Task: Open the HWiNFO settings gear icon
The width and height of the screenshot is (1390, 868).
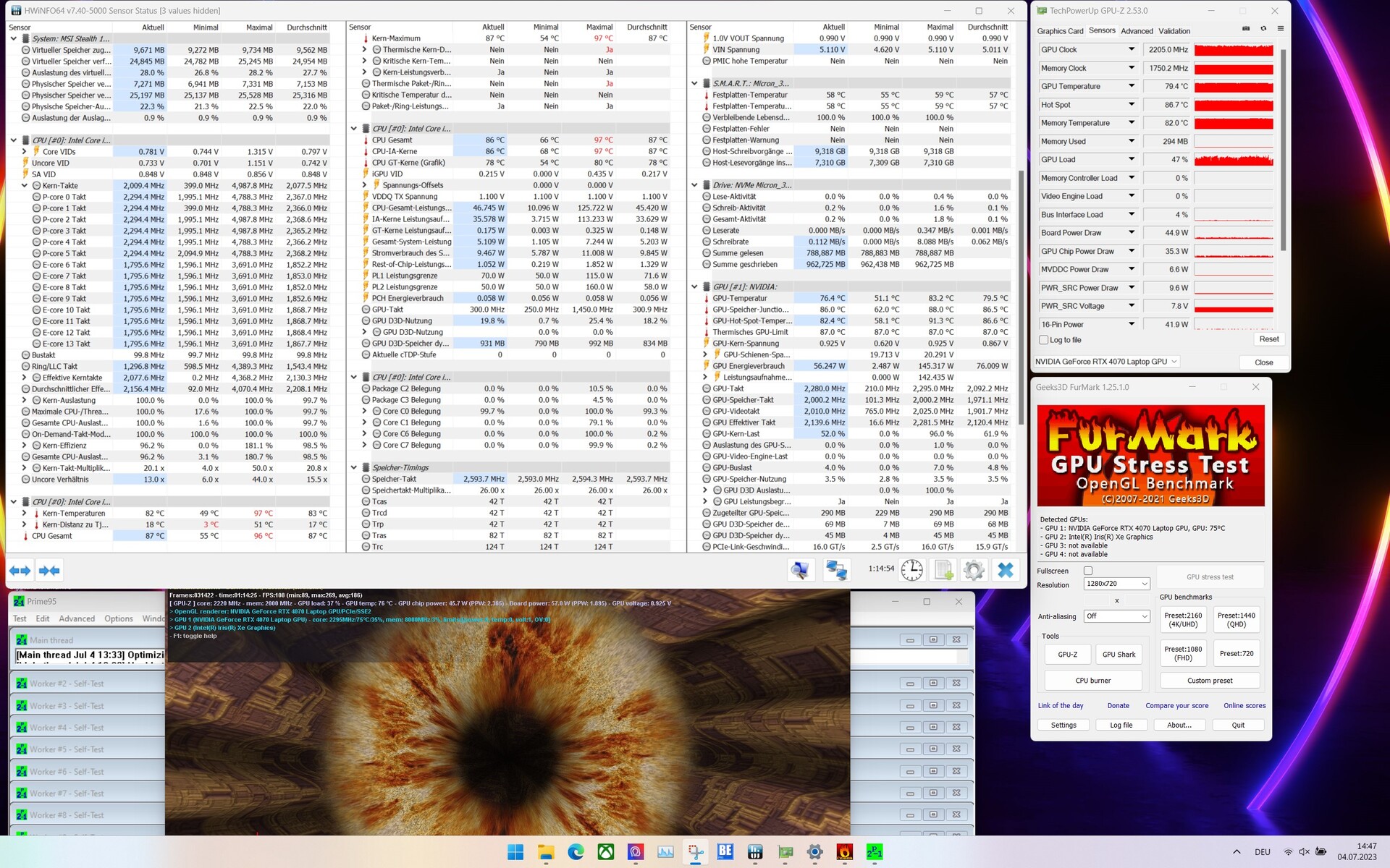Action: tap(974, 570)
